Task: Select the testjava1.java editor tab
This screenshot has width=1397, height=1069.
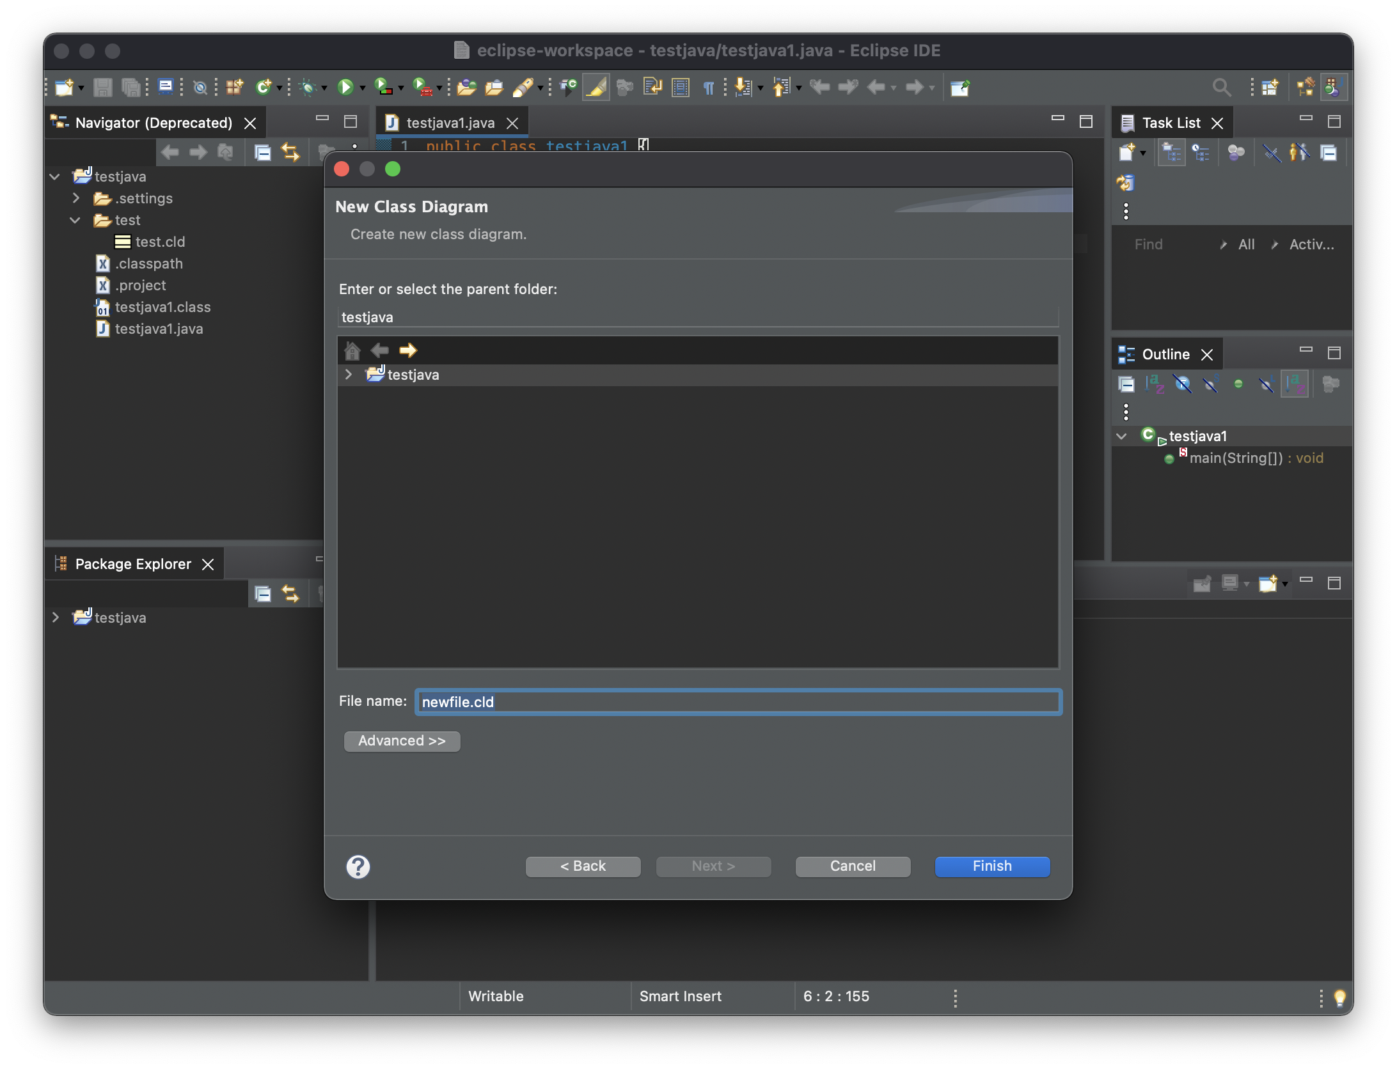Action: tap(450, 123)
